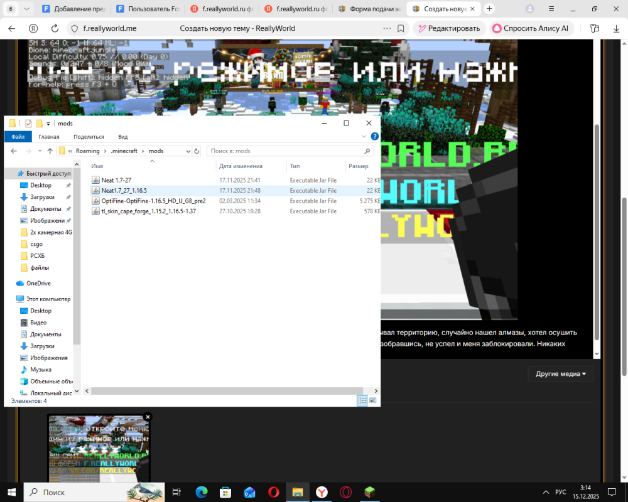Open address bar history dropdown
The width and height of the screenshot is (628, 502).
point(188,151)
